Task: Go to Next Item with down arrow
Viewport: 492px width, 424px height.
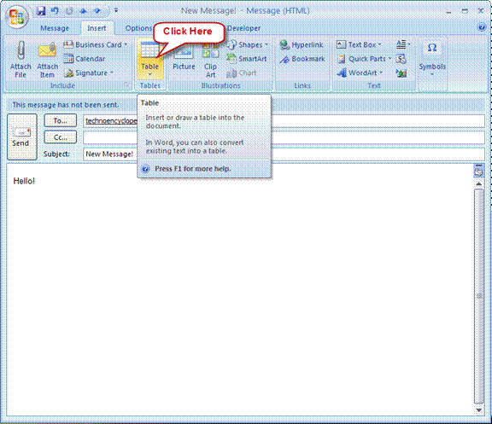Action: click(x=97, y=11)
